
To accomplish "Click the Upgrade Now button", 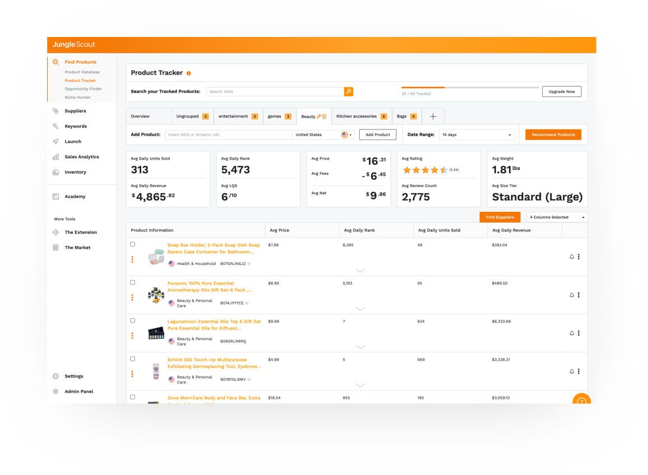I will click(562, 92).
